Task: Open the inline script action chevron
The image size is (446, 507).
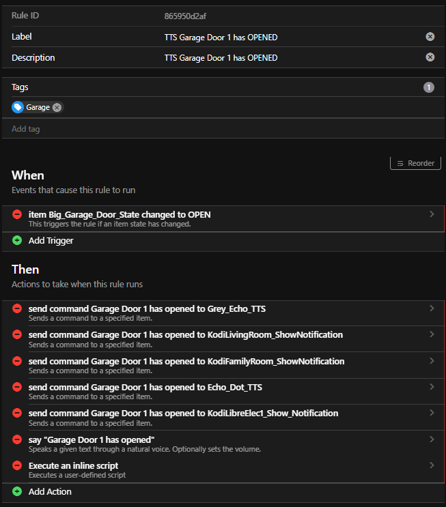Action: click(431, 465)
